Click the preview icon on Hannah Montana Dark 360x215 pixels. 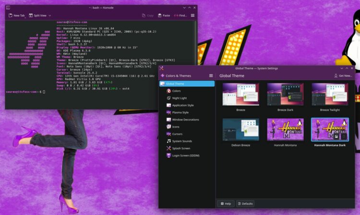coord(336,136)
